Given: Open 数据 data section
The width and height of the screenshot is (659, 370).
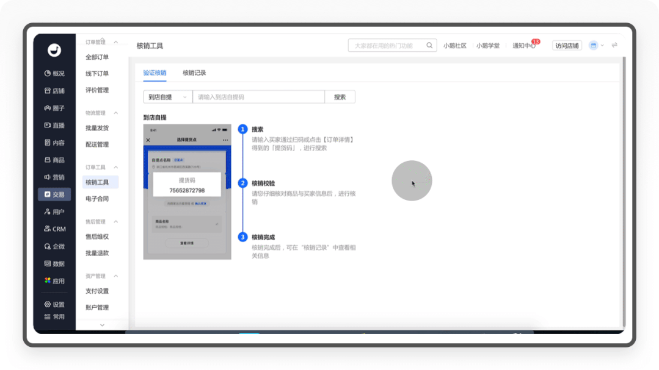Looking at the screenshot, I should tap(54, 263).
